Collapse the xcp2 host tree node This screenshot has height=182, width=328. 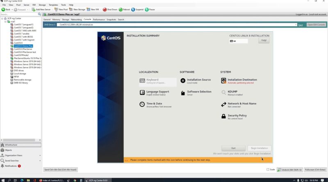[x=5, y=22]
